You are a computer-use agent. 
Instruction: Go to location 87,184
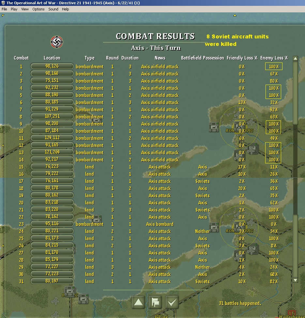pyautogui.click(x=52, y=131)
